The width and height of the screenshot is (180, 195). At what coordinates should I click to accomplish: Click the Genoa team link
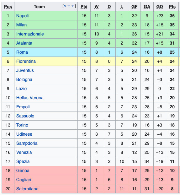[x=23, y=171]
